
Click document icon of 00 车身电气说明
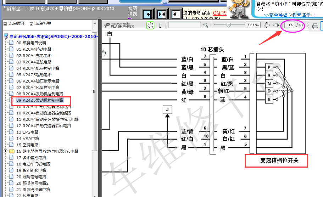(x=11, y=43)
